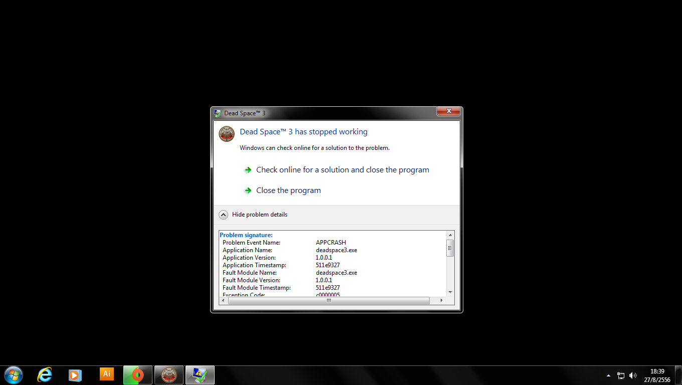Click the 1.0.0.1 value beside Application Version
This screenshot has width=682, height=385.
click(324, 258)
